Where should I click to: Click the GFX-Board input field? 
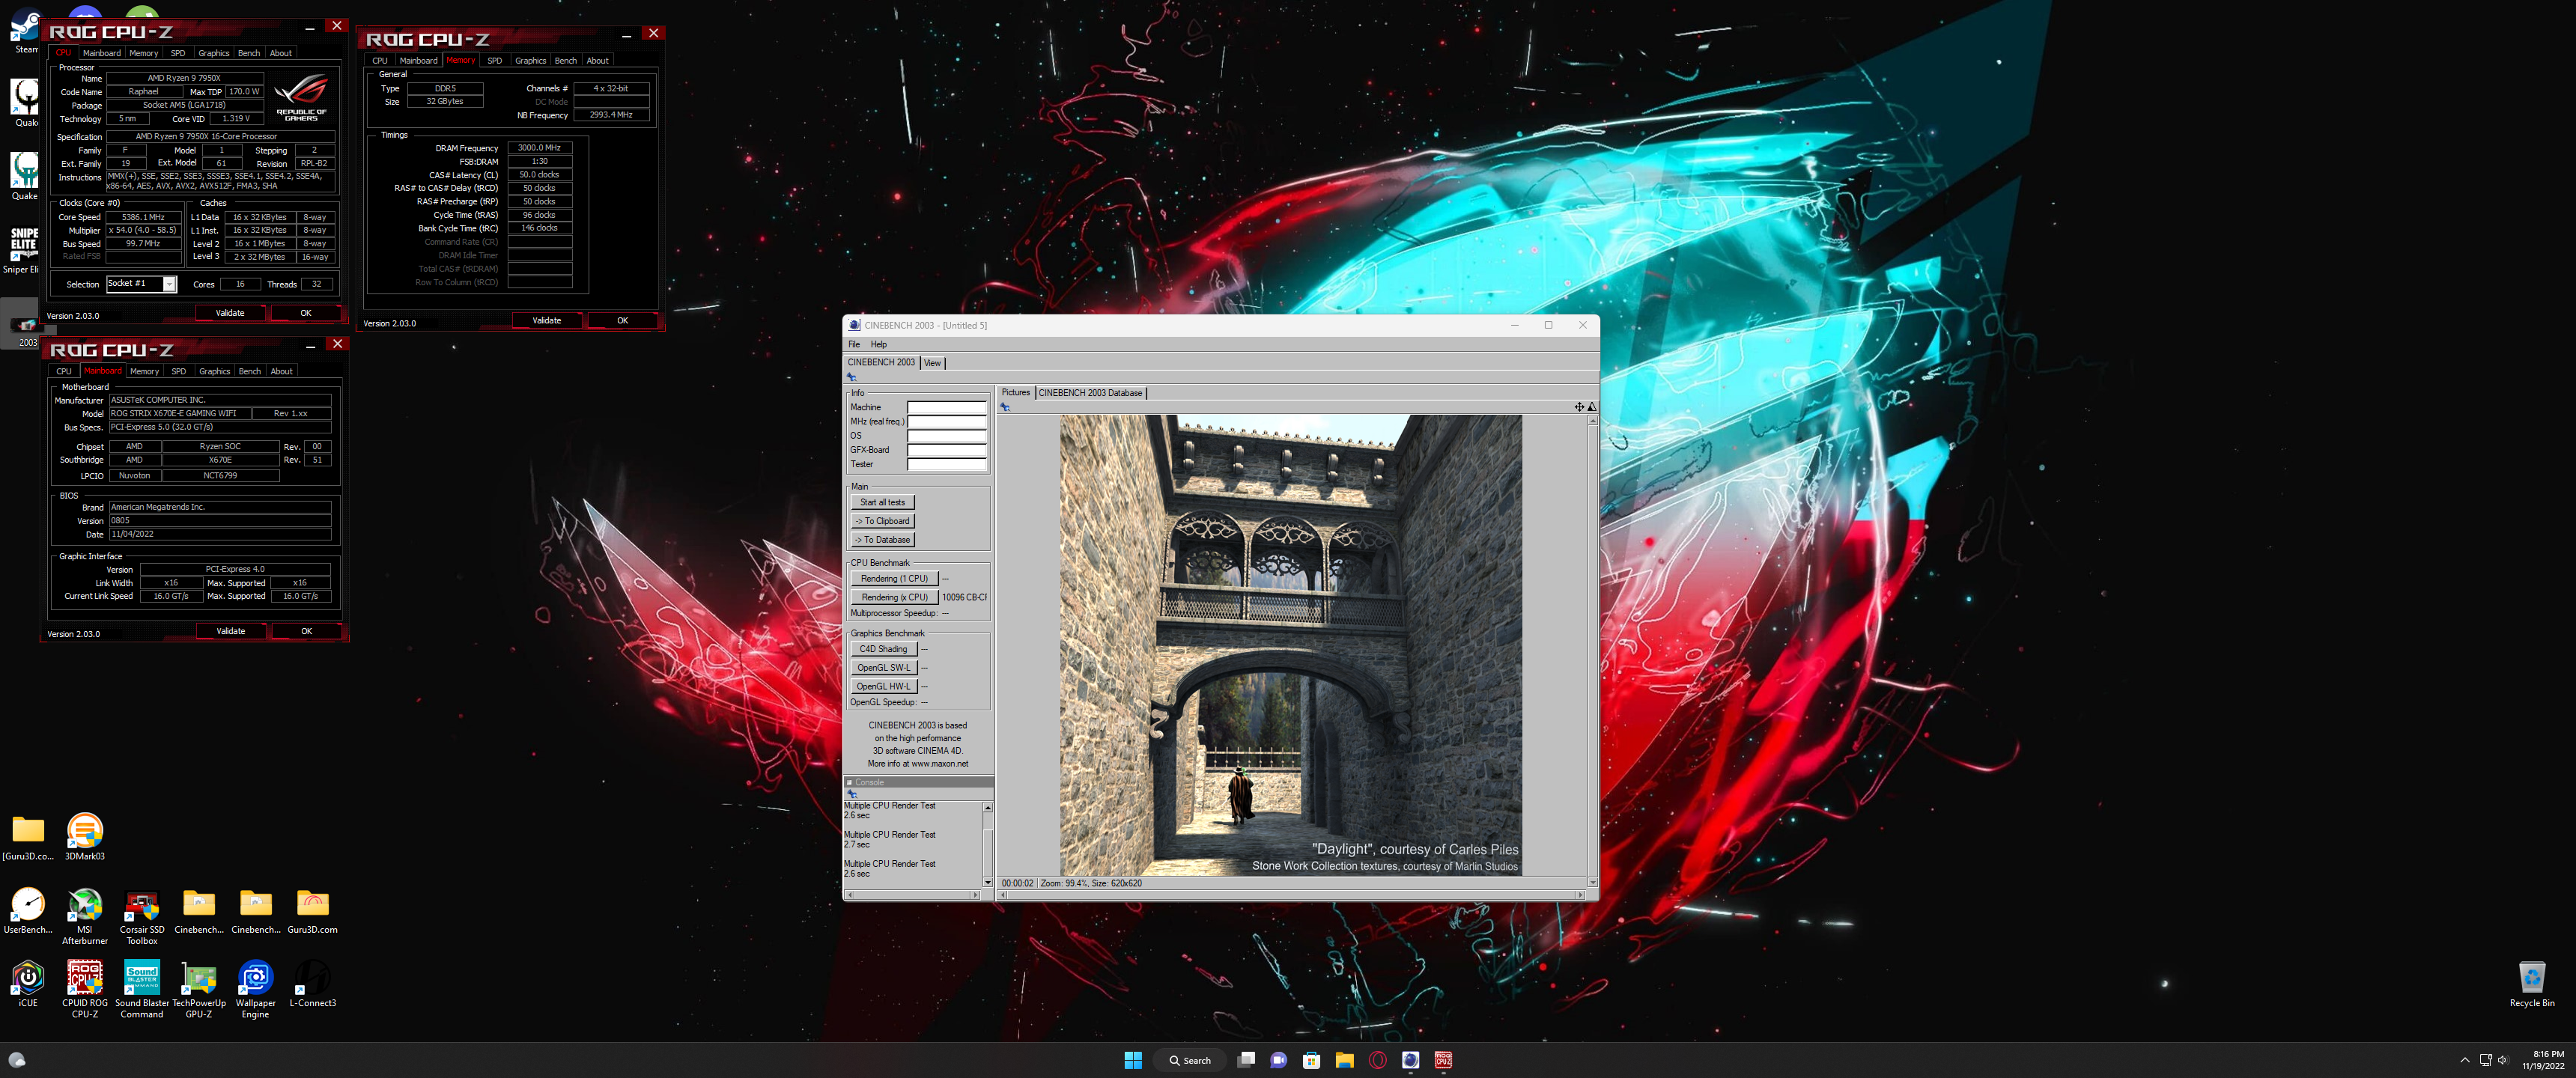(x=946, y=451)
